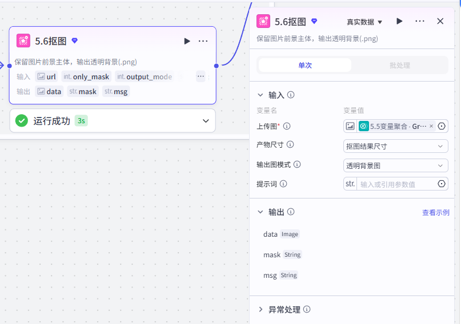Click info icon beside 产物尺寸
The image size is (461, 324).
290,144
